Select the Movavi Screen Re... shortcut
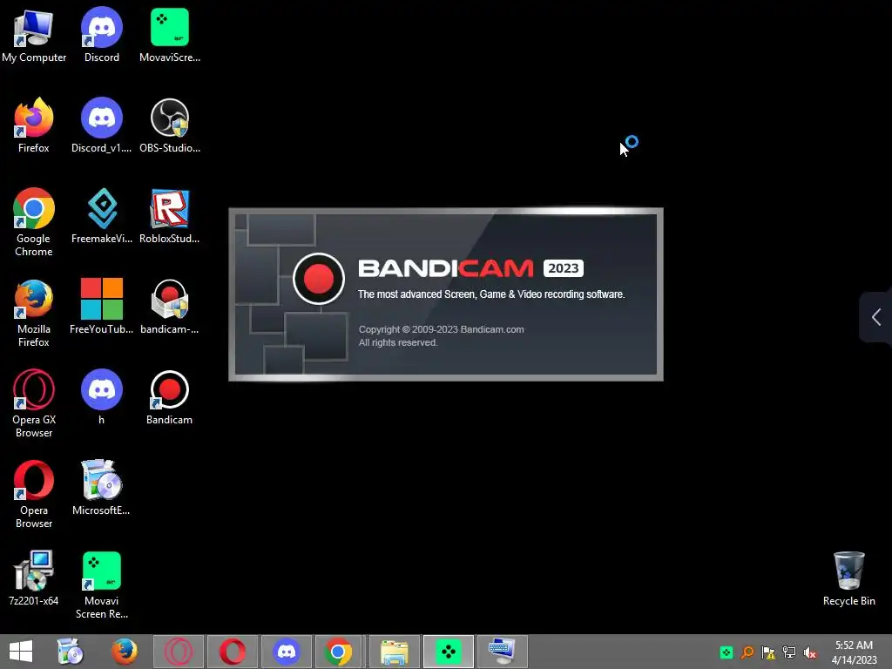 pyautogui.click(x=102, y=585)
